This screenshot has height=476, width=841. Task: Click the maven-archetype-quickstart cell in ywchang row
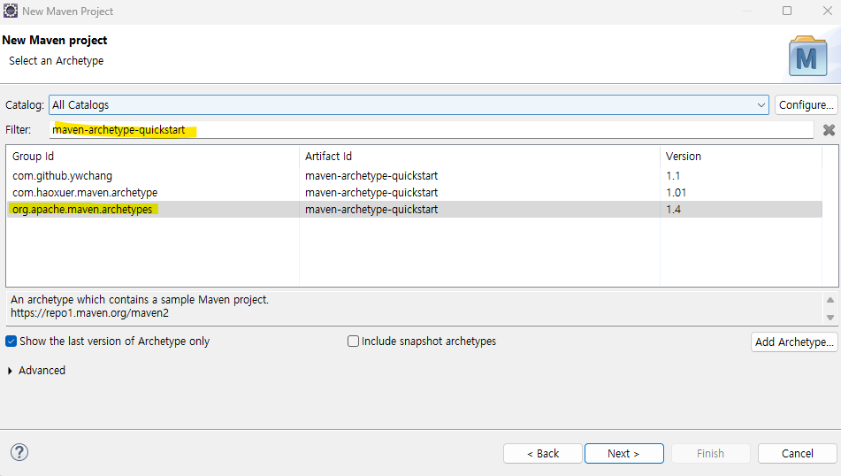tap(371, 176)
